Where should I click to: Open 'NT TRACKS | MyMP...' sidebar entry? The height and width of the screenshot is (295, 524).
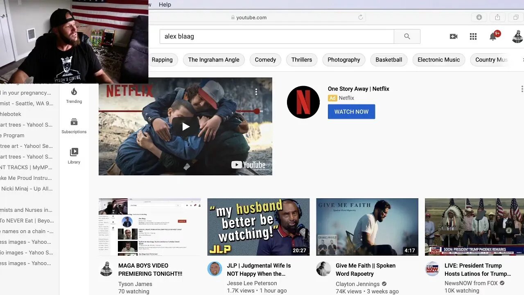tap(26, 167)
